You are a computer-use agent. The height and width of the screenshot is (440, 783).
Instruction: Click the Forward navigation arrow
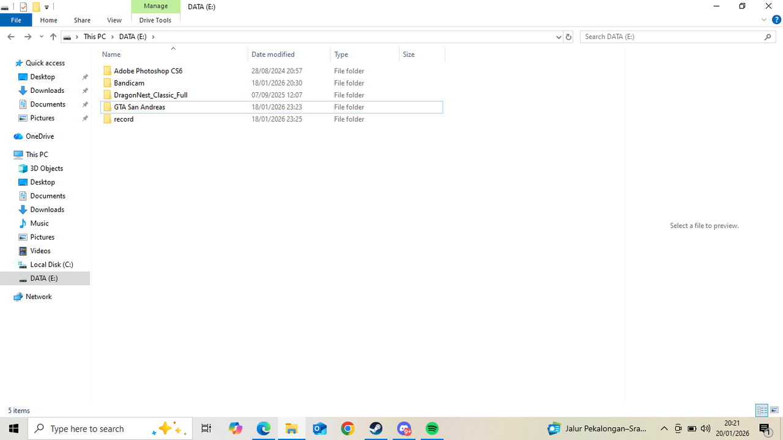tap(28, 37)
